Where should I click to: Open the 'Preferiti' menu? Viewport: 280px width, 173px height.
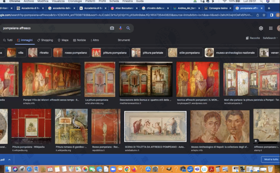(x=90, y=1)
